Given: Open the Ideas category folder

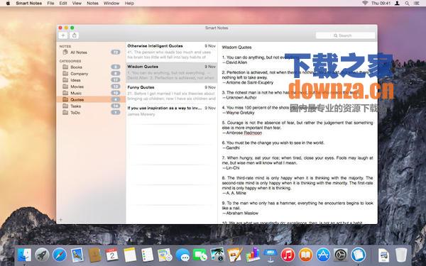Looking at the screenshot, I should pos(91,79).
